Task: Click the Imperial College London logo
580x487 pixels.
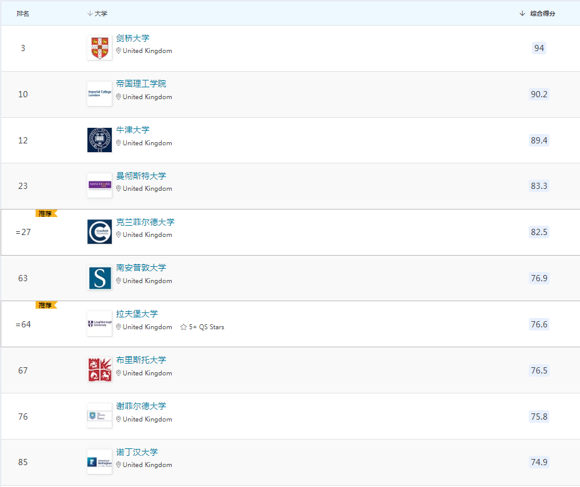Action: [99, 94]
